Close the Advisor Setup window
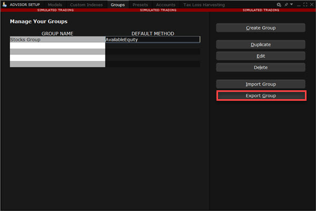 click(312, 4)
